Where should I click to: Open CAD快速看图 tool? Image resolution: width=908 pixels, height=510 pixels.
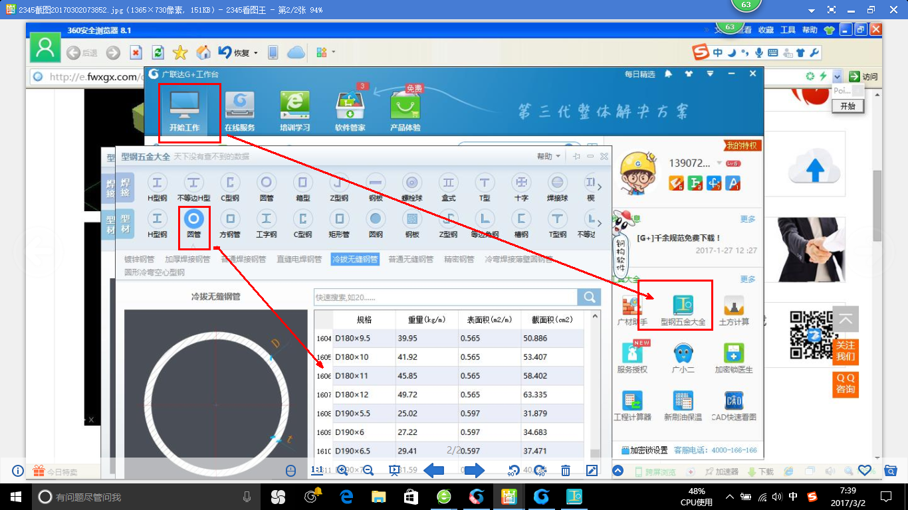click(x=734, y=406)
